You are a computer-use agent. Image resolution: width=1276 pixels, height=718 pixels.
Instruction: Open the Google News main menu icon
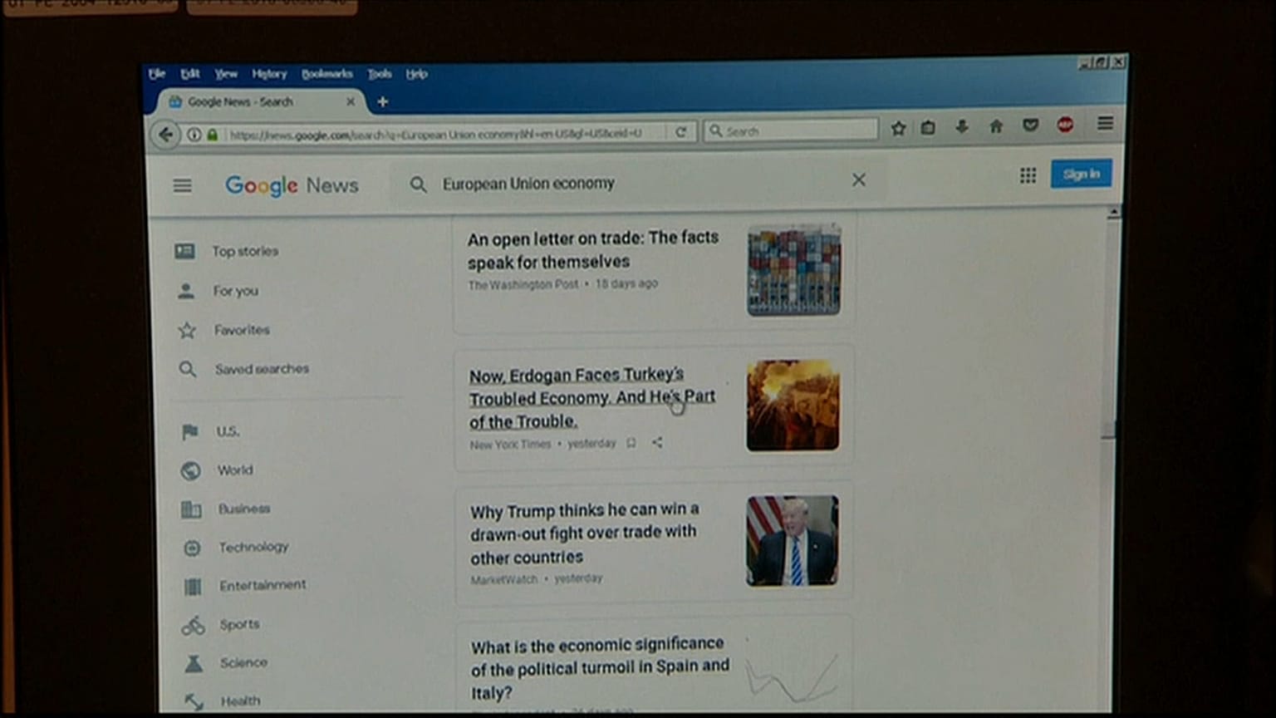coord(182,185)
